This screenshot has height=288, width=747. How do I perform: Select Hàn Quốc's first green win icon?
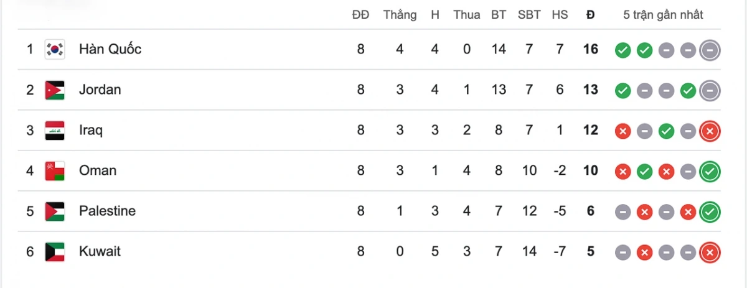tap(622, 50)
